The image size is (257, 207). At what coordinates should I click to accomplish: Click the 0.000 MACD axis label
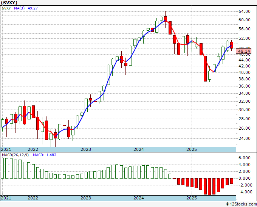click(245, 178)
